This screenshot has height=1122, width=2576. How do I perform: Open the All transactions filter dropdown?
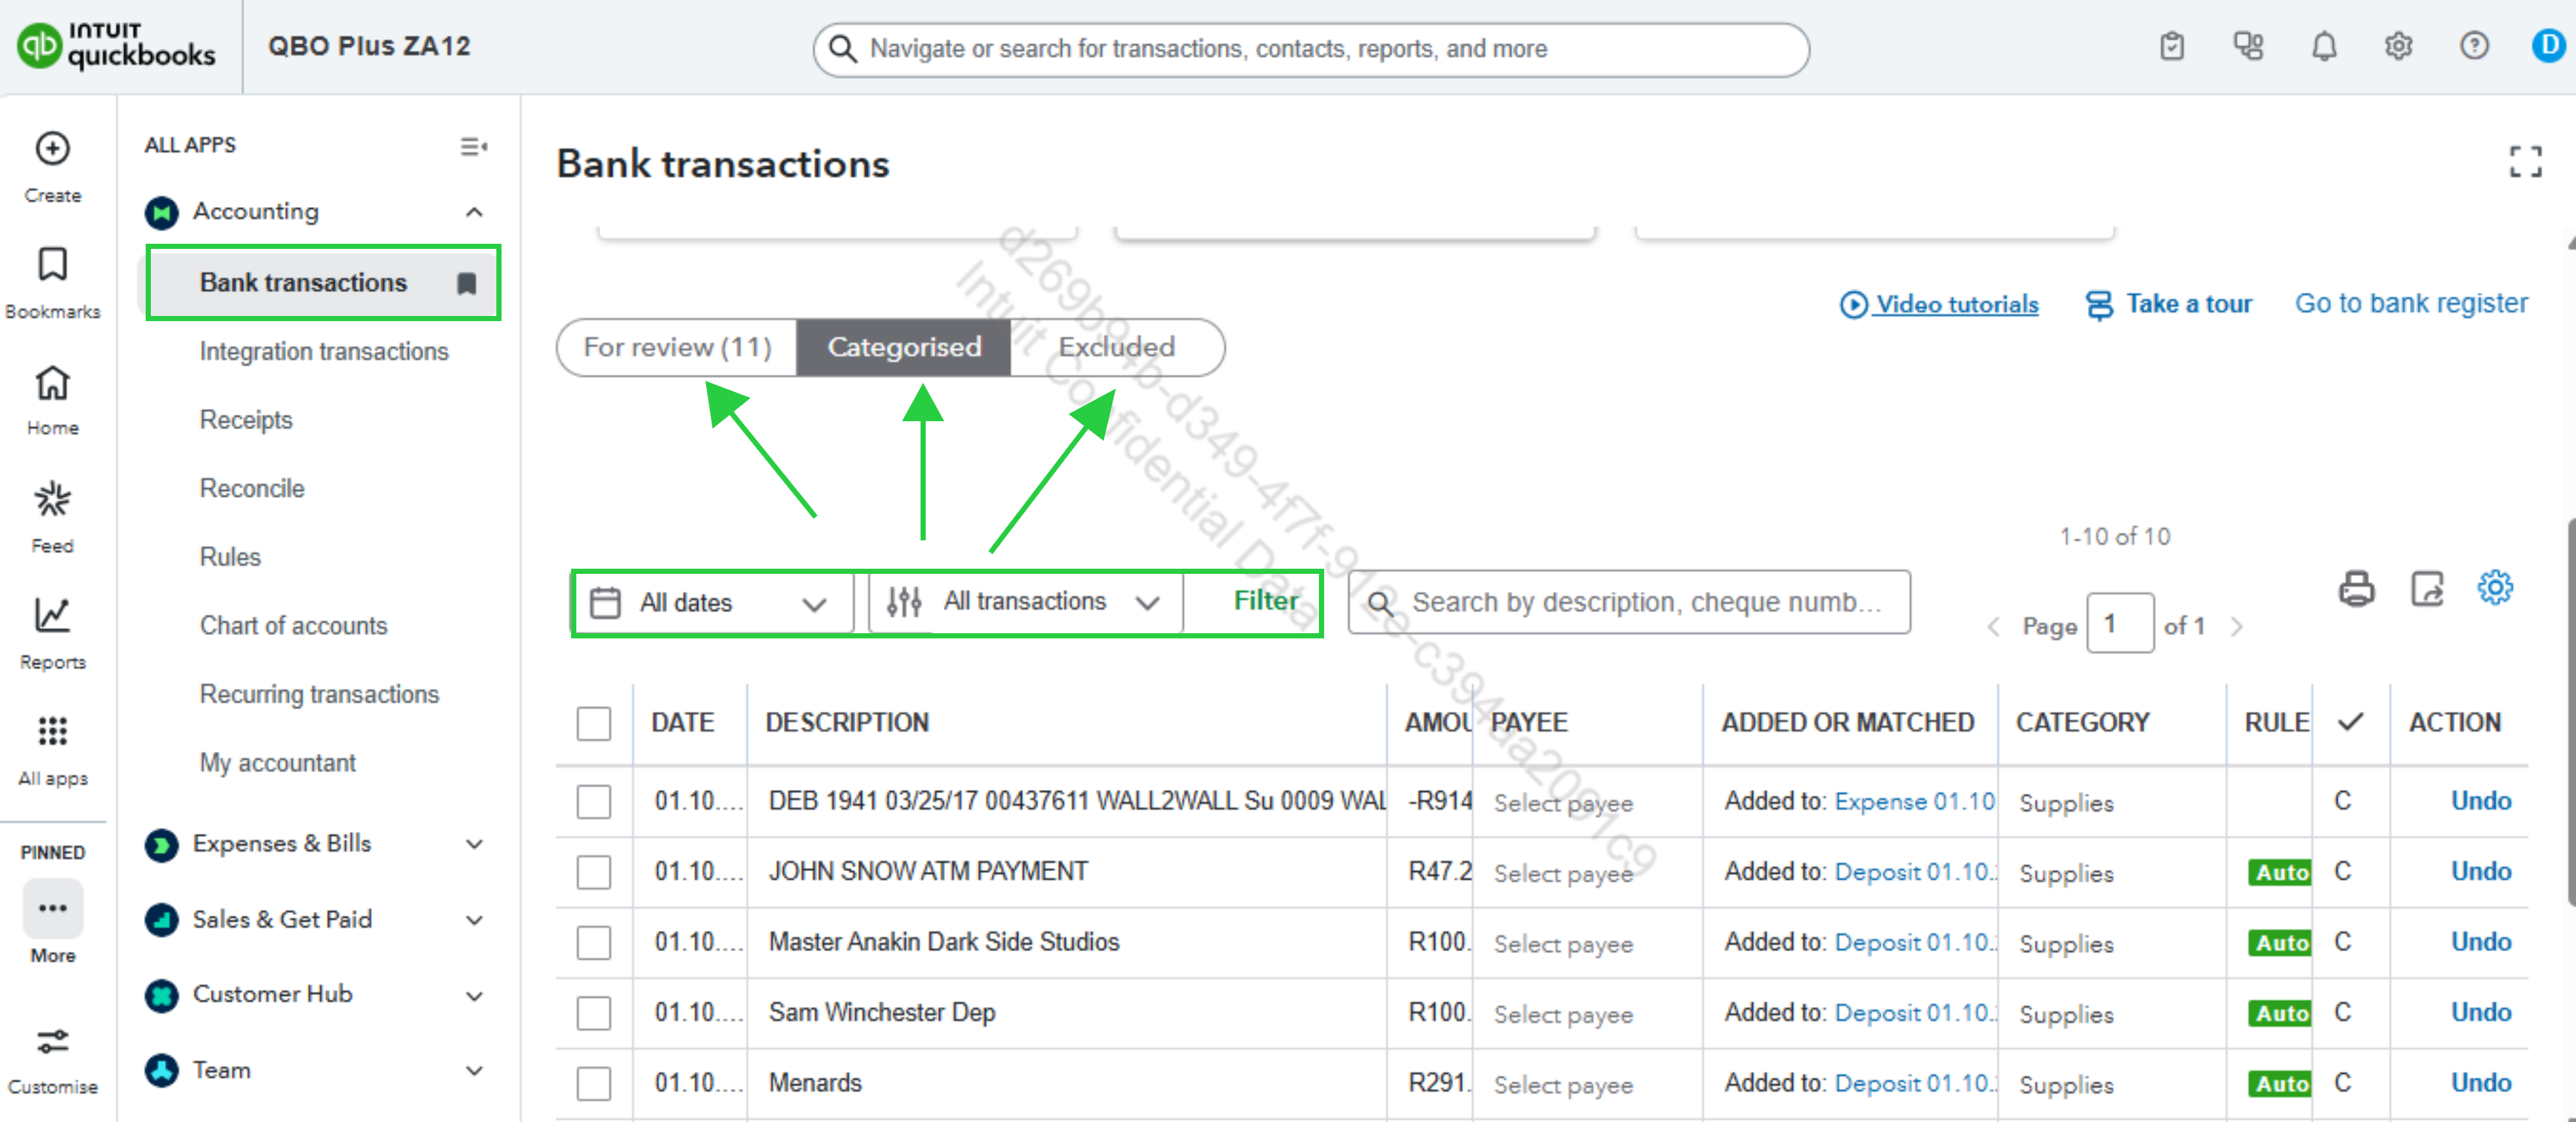[x=1024, y=602]
